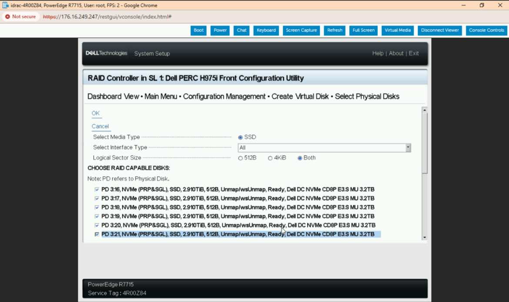
Task: Open the Power menu button
Action: (x=220, y=30)
